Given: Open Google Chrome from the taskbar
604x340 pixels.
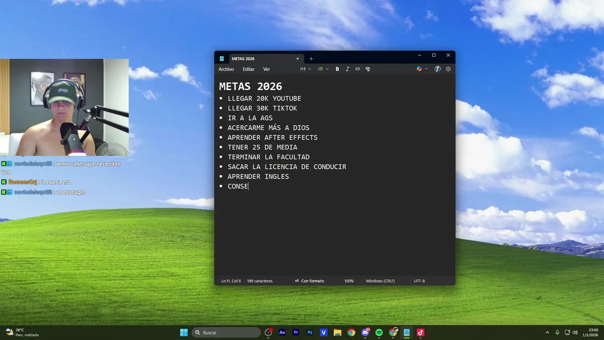Looking at the screenshot, I should [x=351, y=332].
